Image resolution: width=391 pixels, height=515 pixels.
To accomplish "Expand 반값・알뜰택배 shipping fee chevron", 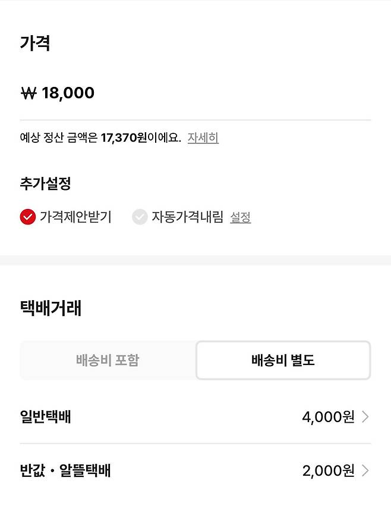I will pos(365,471).
